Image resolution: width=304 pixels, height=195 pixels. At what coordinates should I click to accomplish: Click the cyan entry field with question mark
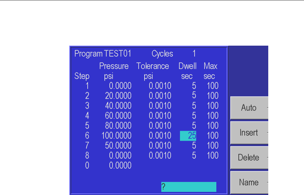tap(189, 187)
